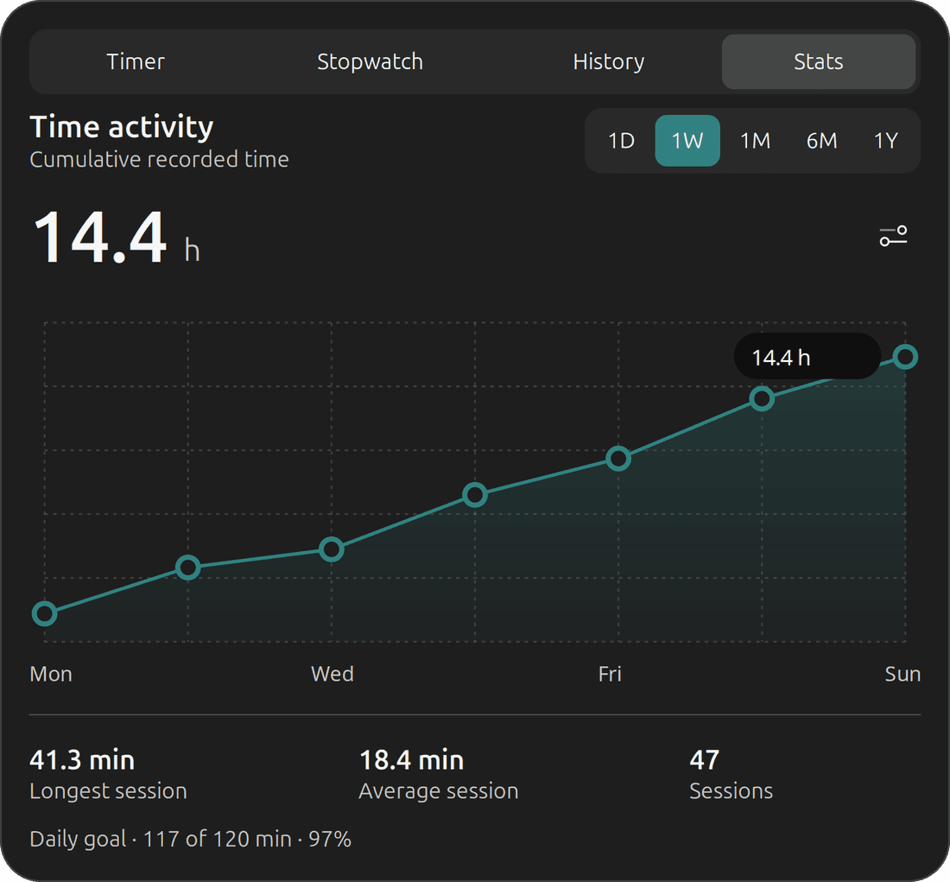Click the Thursday data point on chart
This screenshot has width=950, height=882.
(475, 495)
